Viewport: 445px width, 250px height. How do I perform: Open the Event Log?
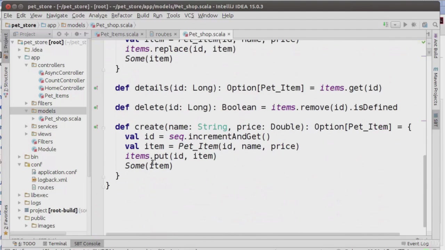pyautogui.click(x=415, y=243)
